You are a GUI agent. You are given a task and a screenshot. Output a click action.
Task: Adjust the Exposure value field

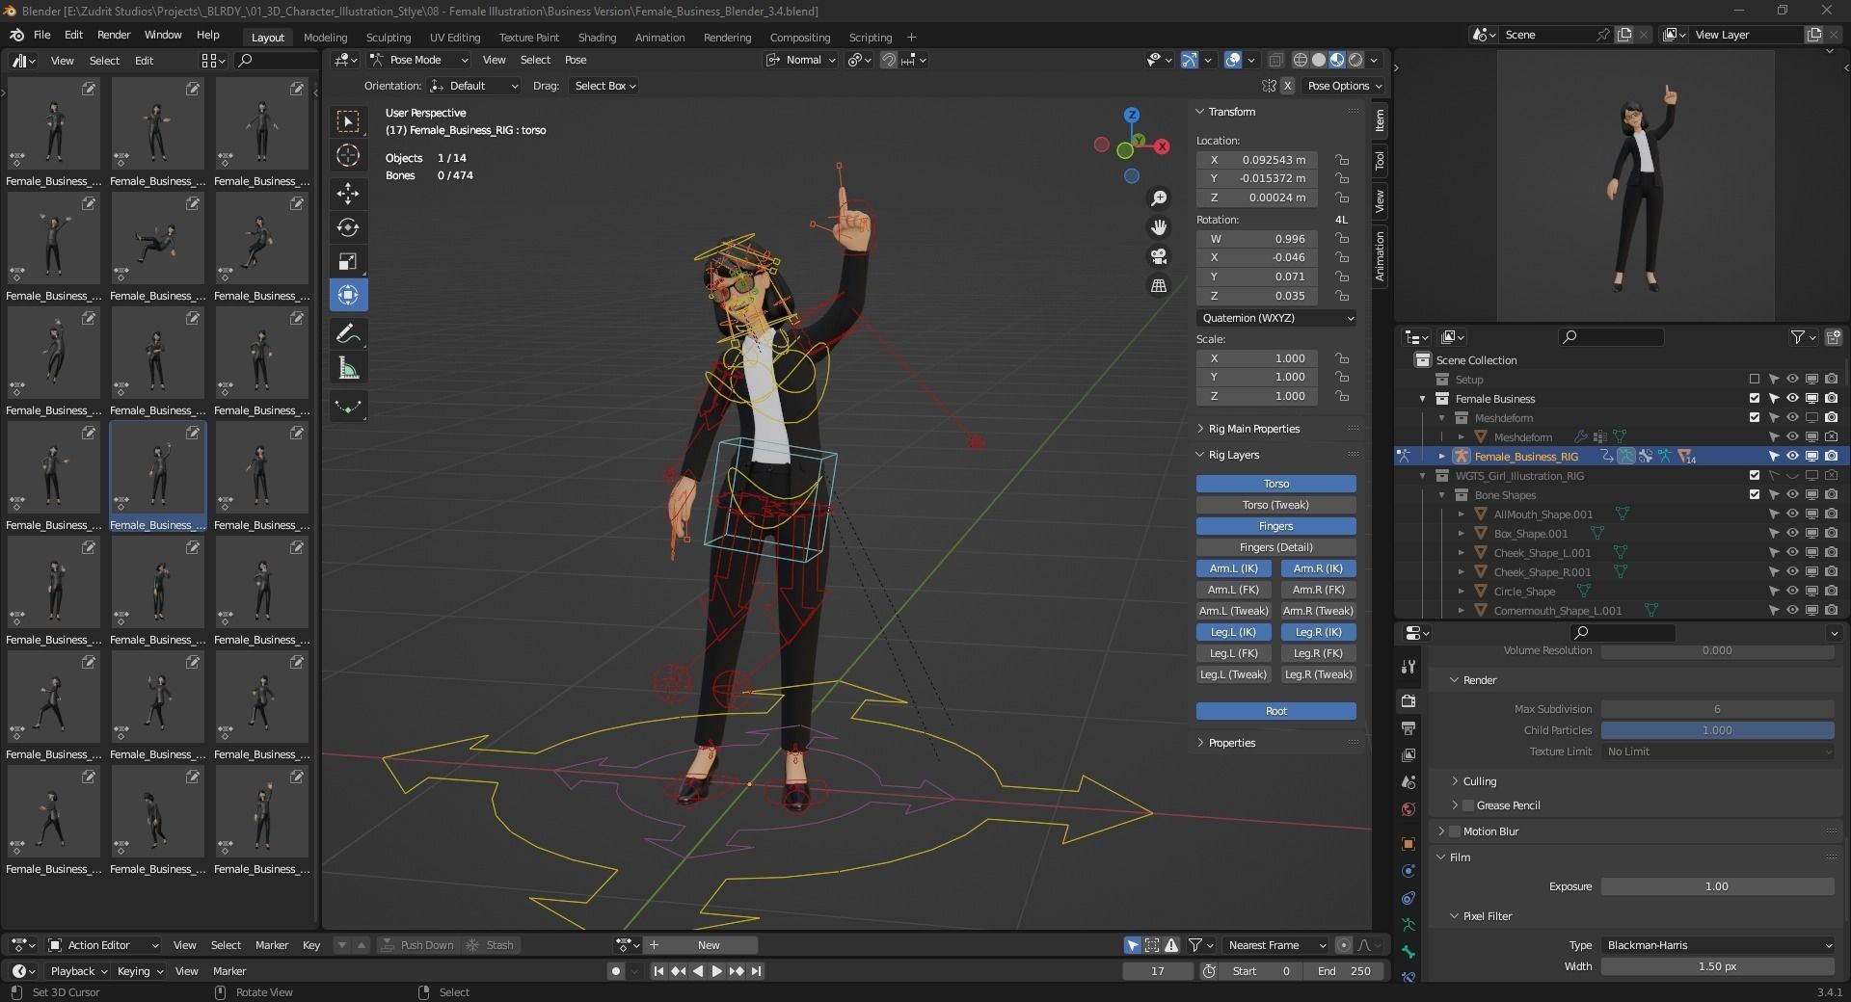(x=1718, y=886)
